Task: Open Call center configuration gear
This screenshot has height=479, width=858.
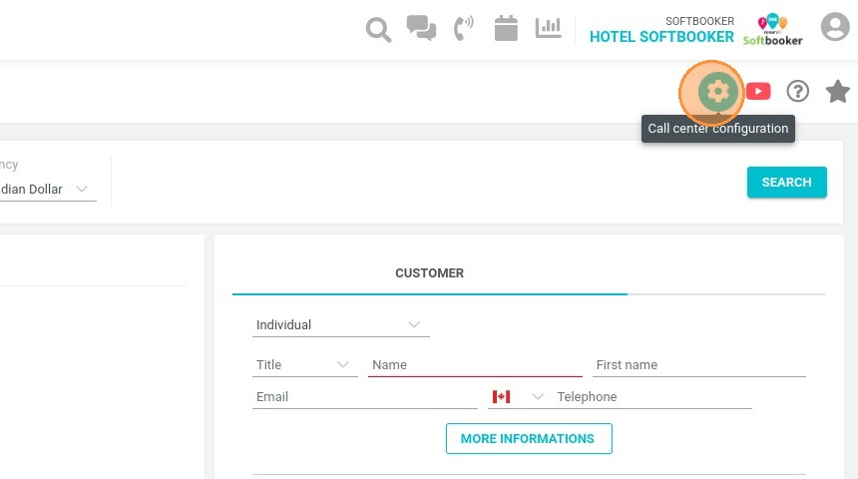Action: click(717, 91)
